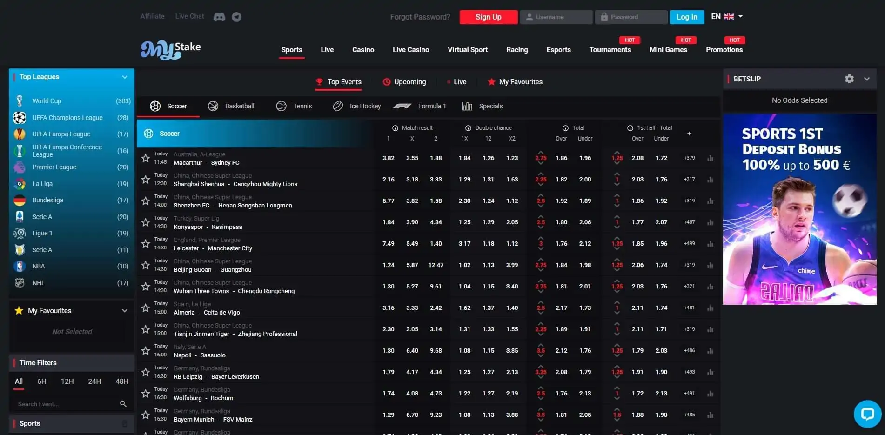Open the Forgot Password link
Screen dimensions: 885x435
pos(420,17)
